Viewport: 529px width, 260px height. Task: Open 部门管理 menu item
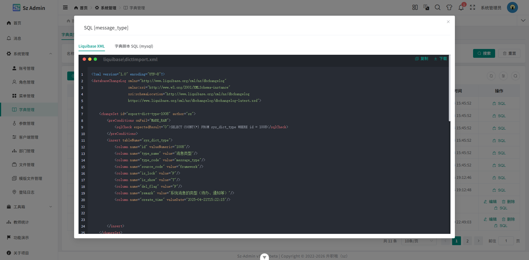point(29,151)
